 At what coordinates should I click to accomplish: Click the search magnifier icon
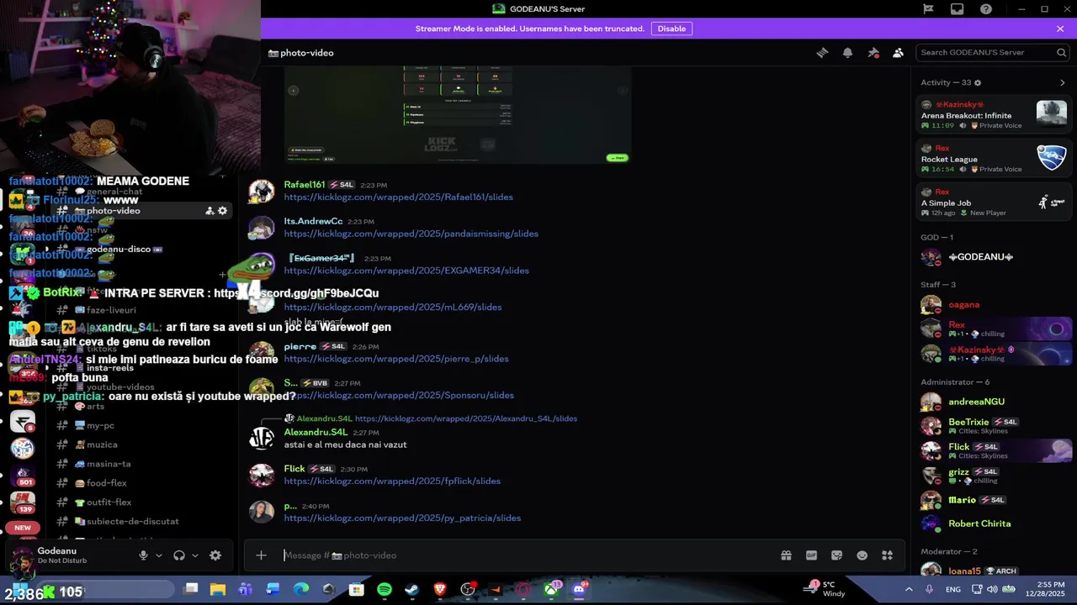tap(1061, 52)
